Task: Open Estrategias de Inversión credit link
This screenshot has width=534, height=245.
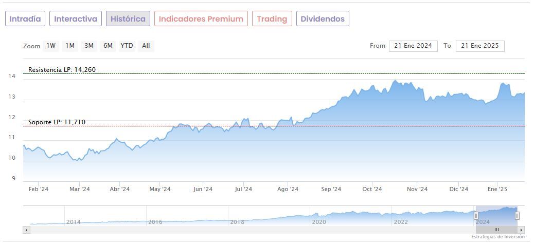Action: tap(497, 237)
